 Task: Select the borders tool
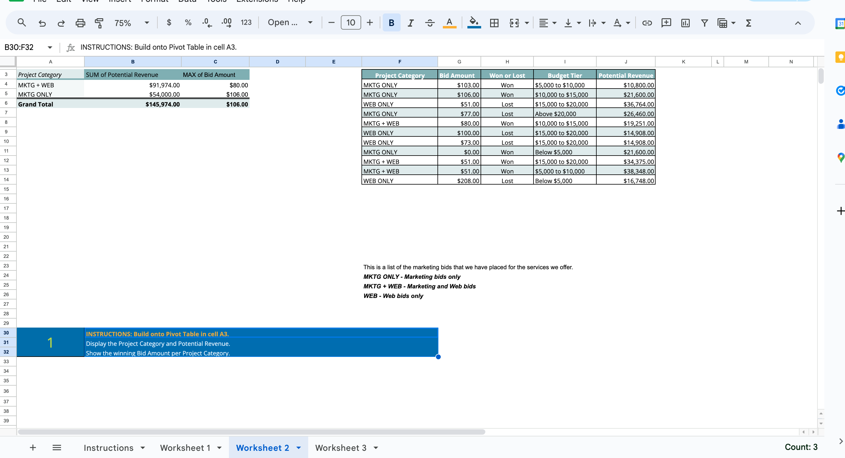point(494,23)
